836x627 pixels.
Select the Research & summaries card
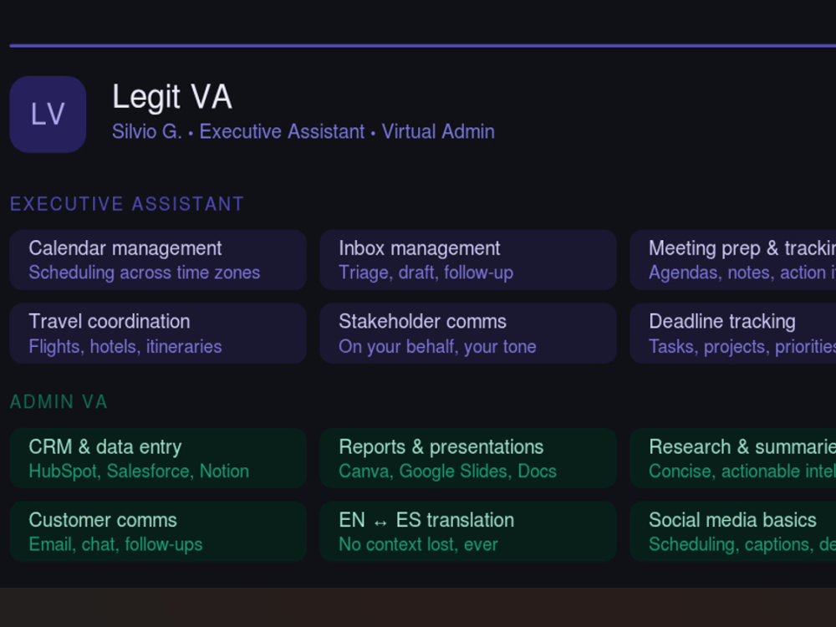click(733, 458)
